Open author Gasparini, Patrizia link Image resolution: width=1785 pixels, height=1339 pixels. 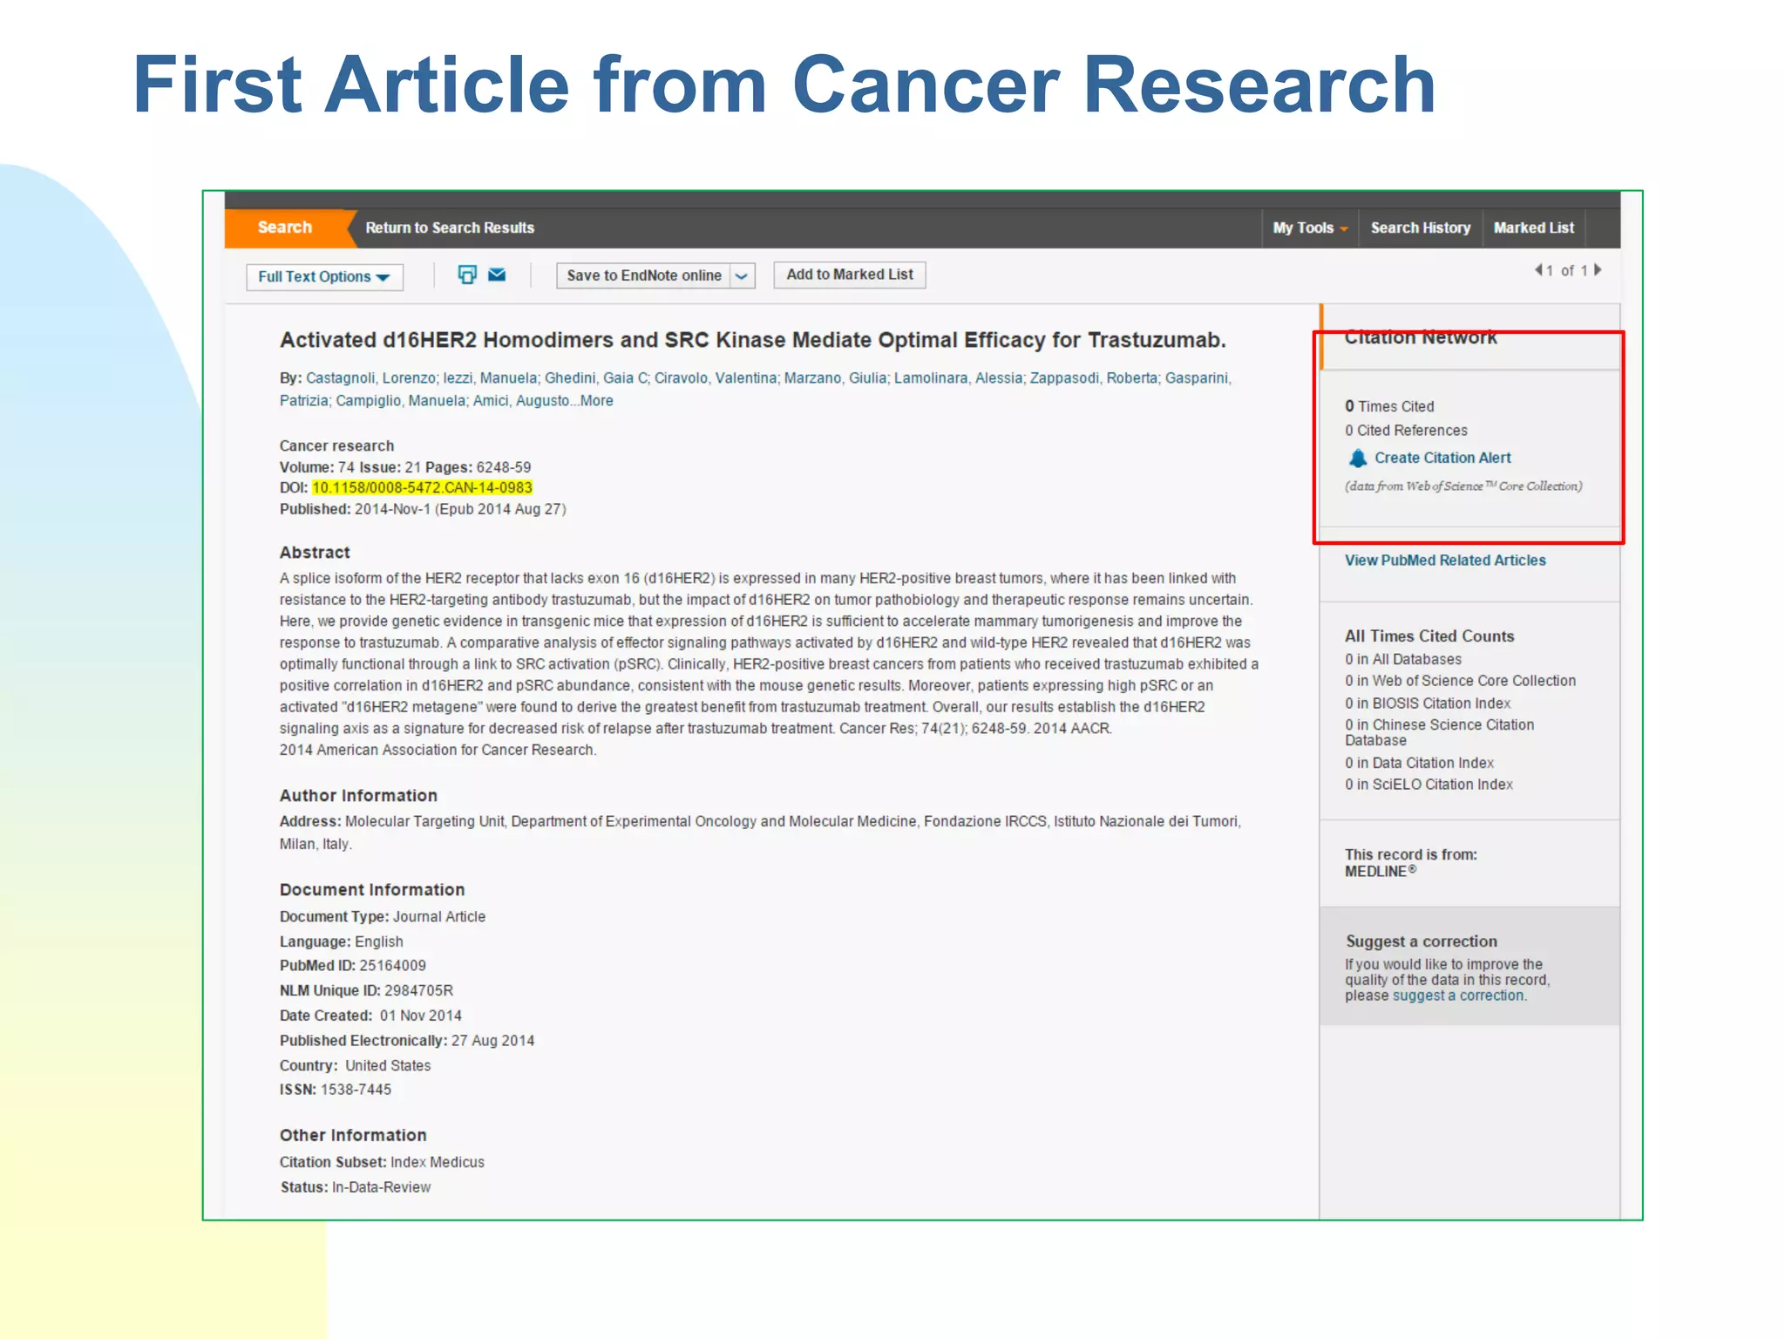1197,378
